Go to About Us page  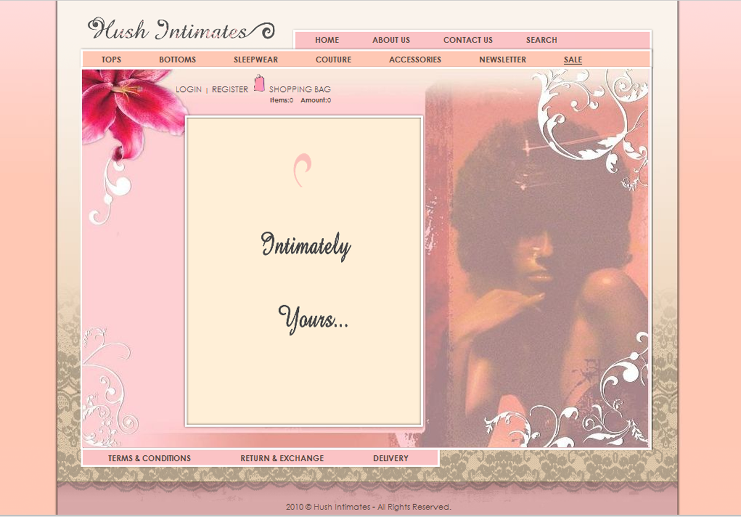391,40
